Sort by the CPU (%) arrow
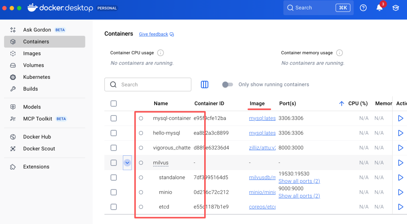 [x=341, y=103]
